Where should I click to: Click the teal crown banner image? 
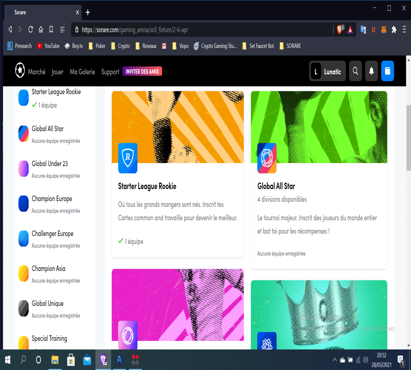pos(319,315)
